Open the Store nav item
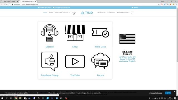This screenshot has width=178, height=100. click(x=74, y=12)
